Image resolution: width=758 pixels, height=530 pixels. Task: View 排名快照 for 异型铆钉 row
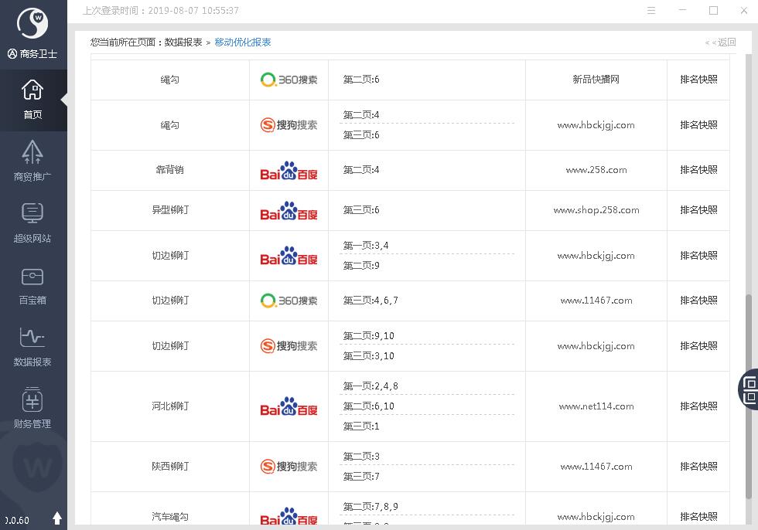[698, 210]
